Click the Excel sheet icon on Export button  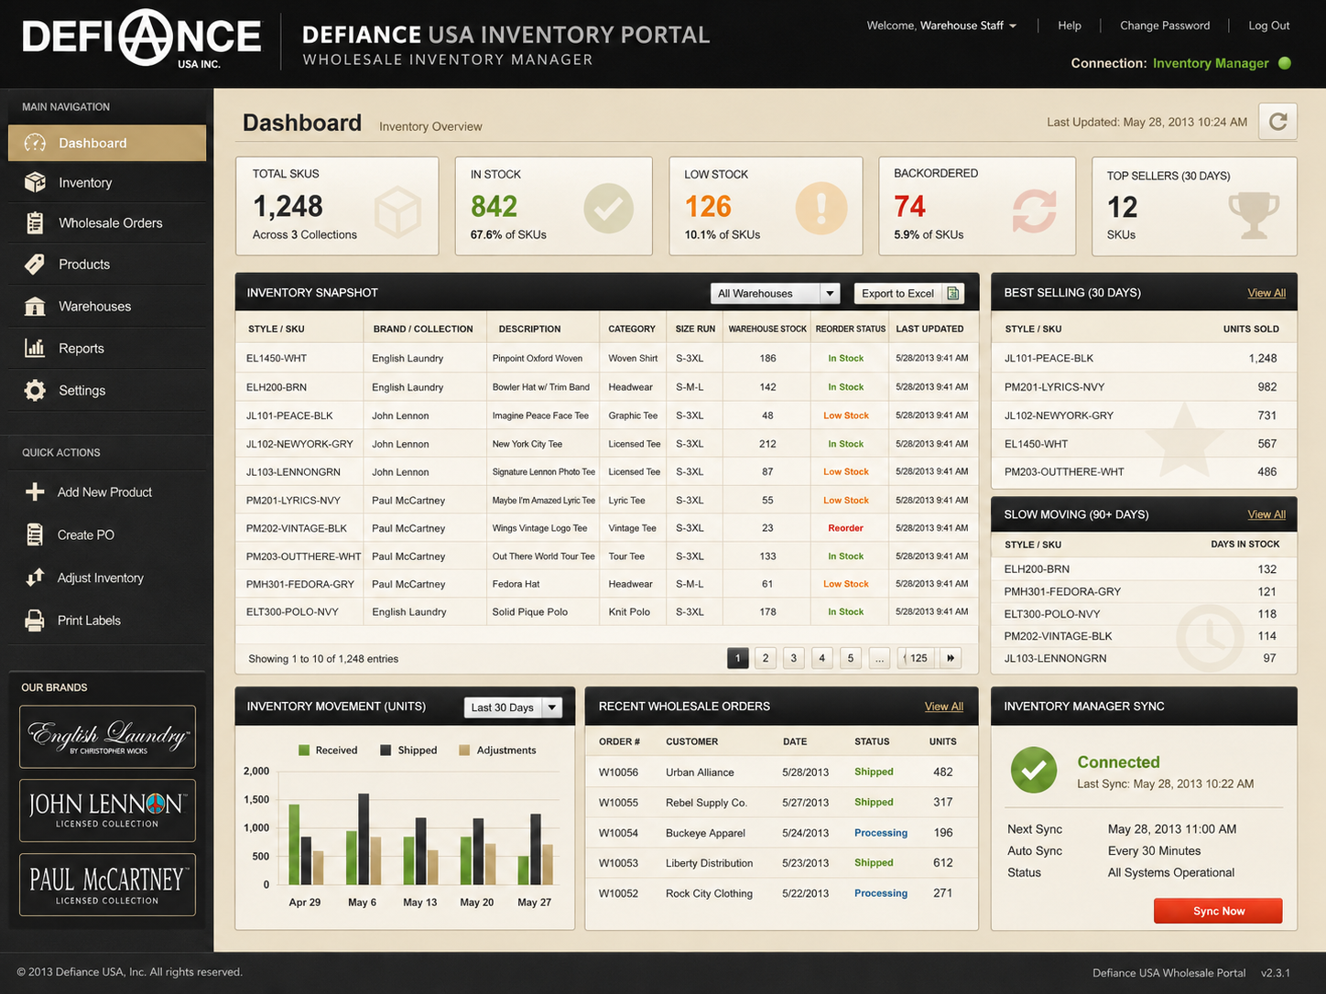coord(953,293)
